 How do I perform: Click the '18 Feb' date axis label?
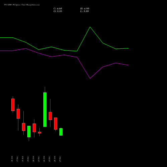click(x=23, y=159)
